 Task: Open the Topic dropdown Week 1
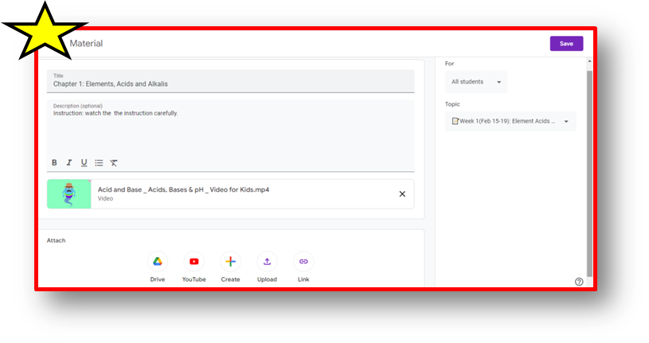click(510, 121)
